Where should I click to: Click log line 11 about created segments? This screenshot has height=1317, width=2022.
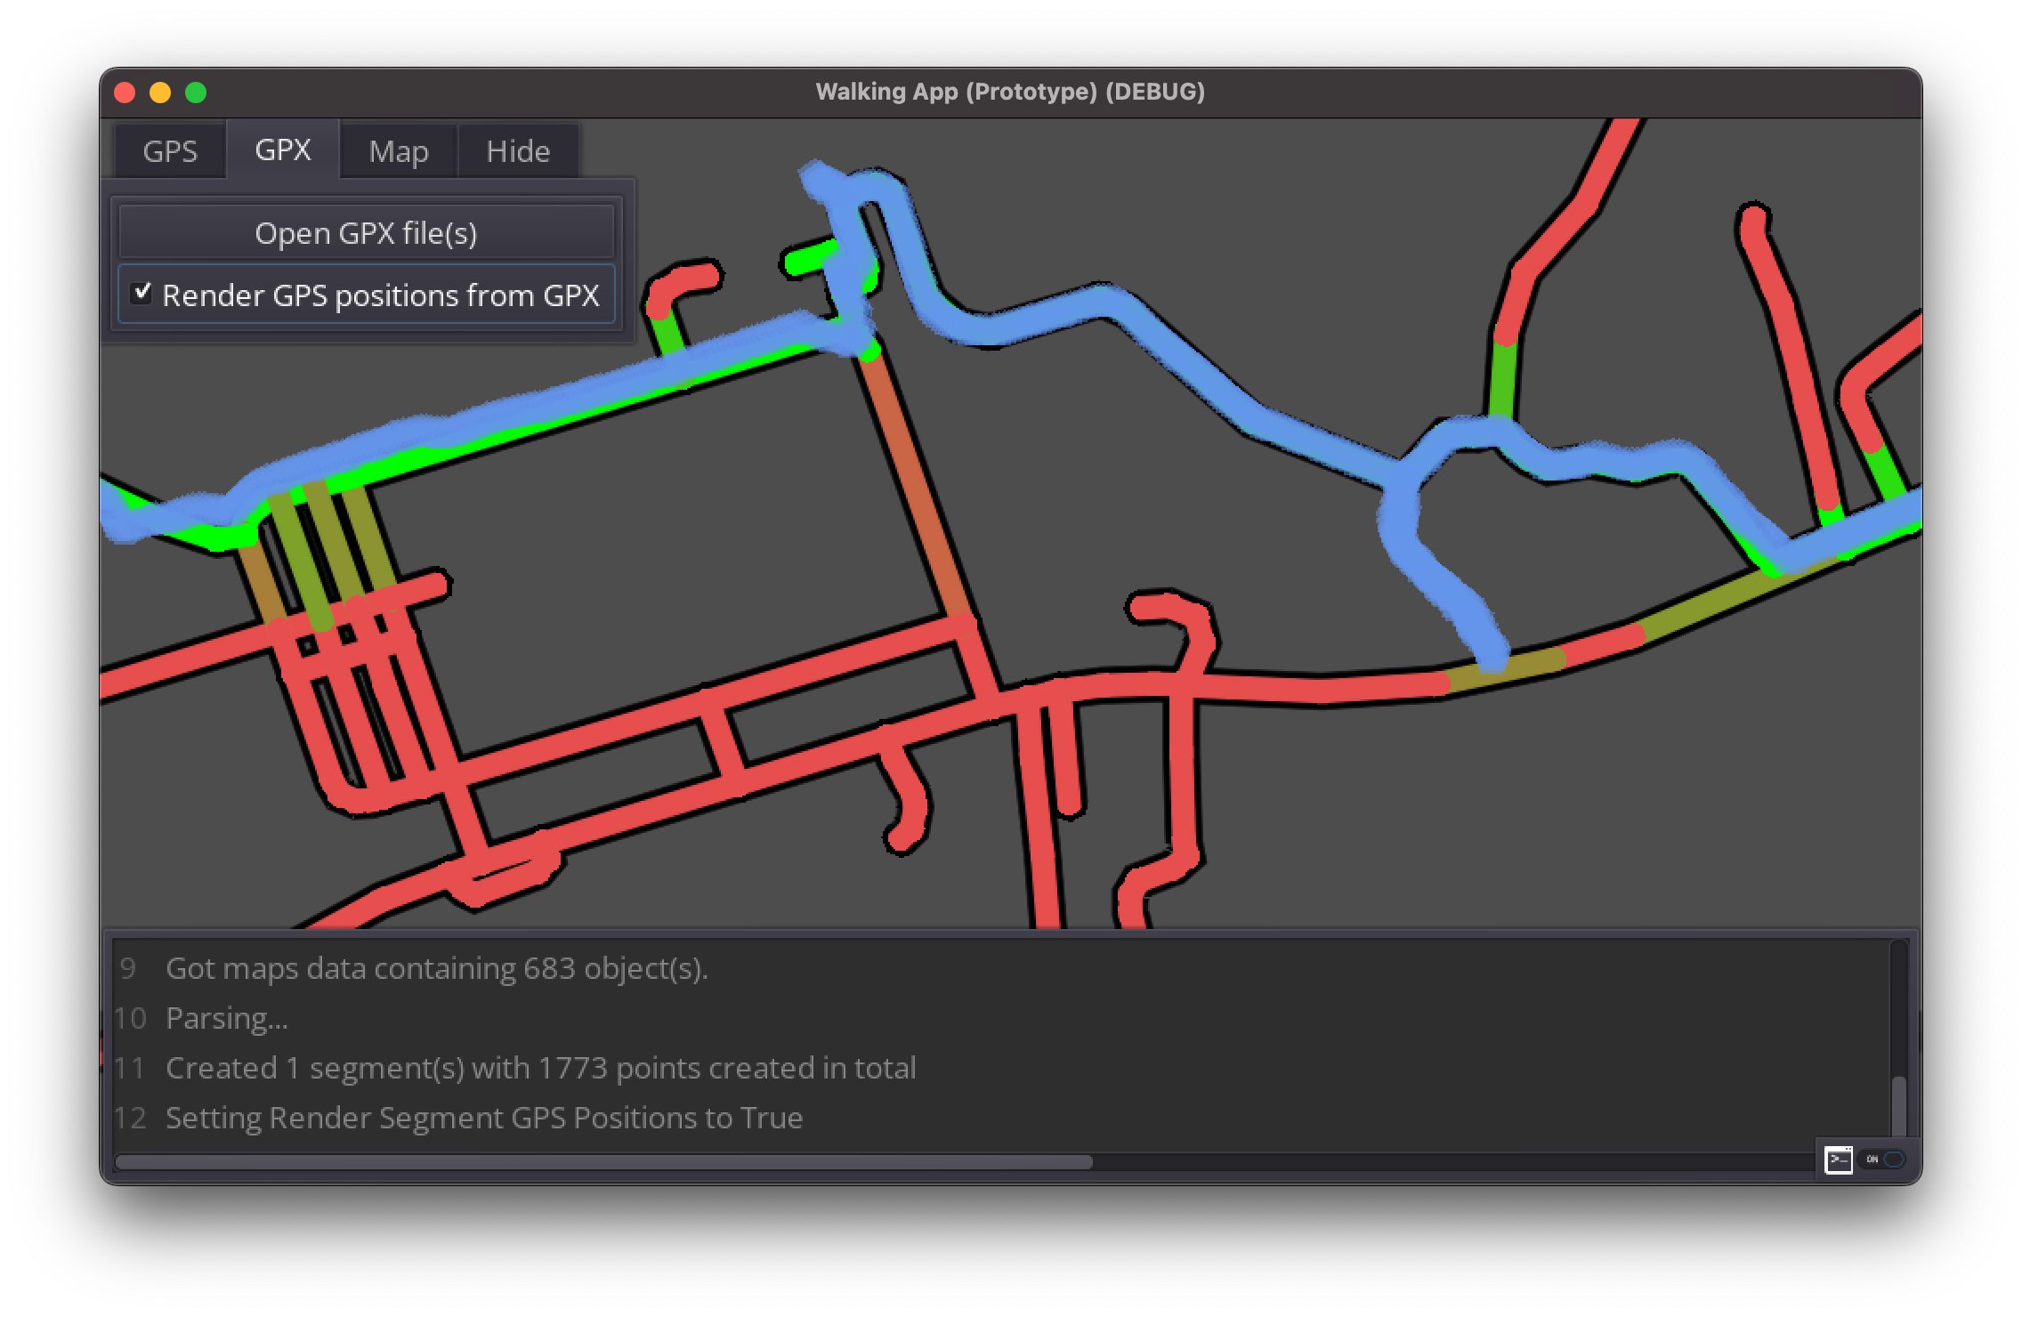540,1068
